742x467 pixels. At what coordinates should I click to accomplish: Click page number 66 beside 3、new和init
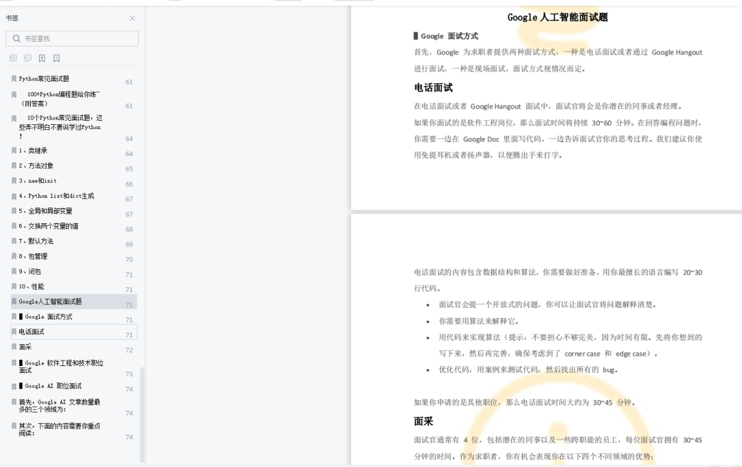pyautogui.click(x=129, y=184)
